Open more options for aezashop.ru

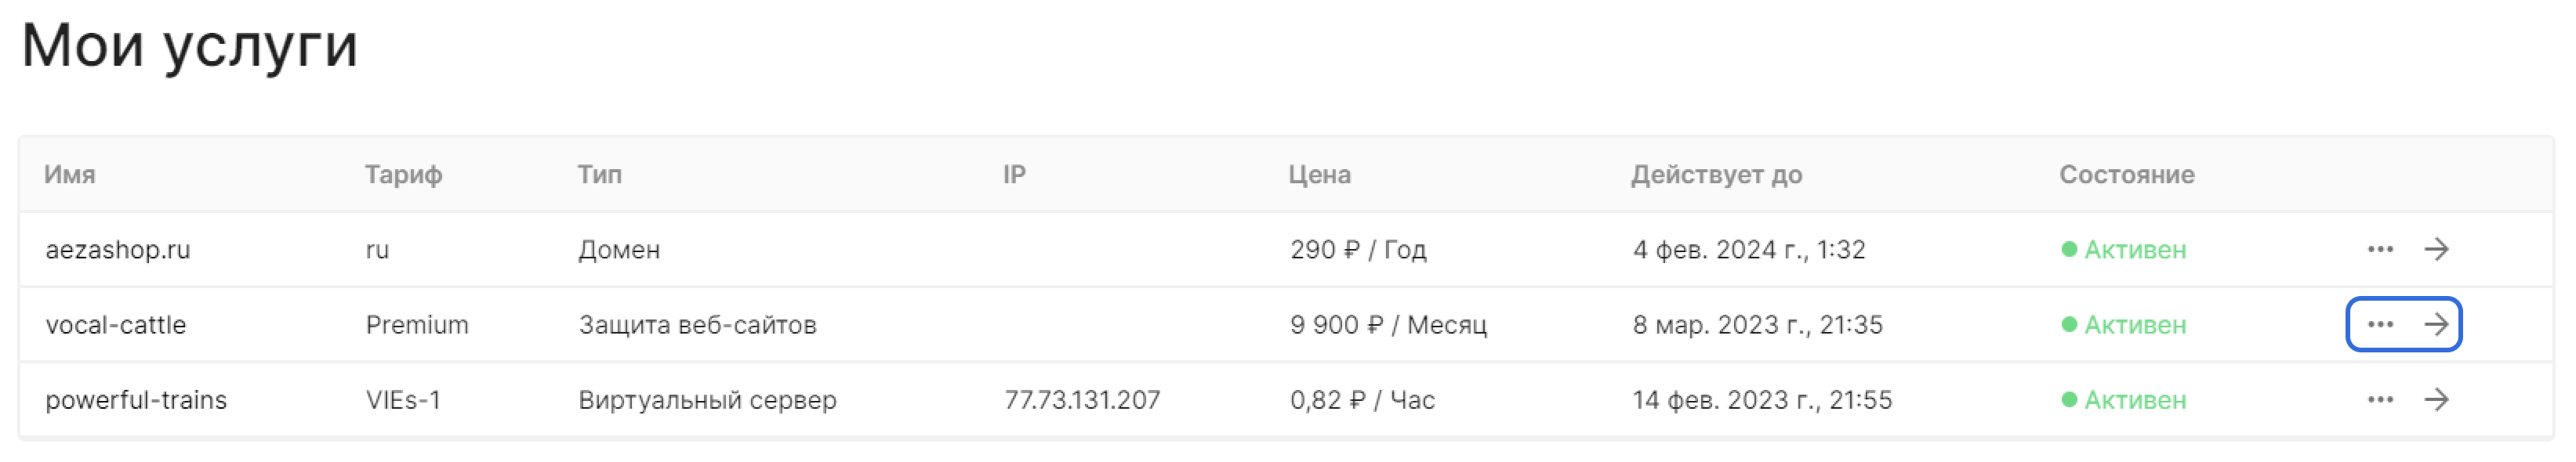tap(2380, 250)
